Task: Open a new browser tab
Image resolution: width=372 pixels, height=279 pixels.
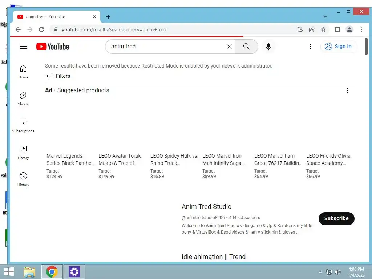Action: coord(108,17)
